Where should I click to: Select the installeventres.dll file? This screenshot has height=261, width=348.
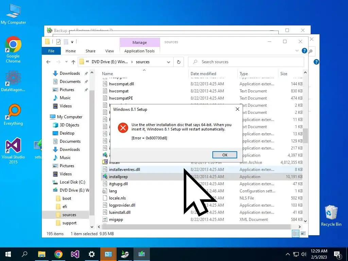point(124,170)
